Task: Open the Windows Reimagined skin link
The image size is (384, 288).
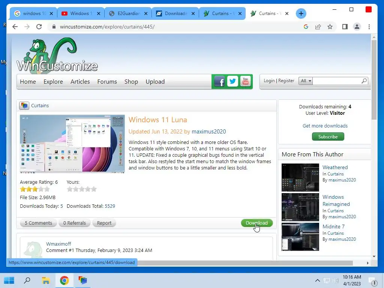Action: pyautogui.click(x=336, y=200)
